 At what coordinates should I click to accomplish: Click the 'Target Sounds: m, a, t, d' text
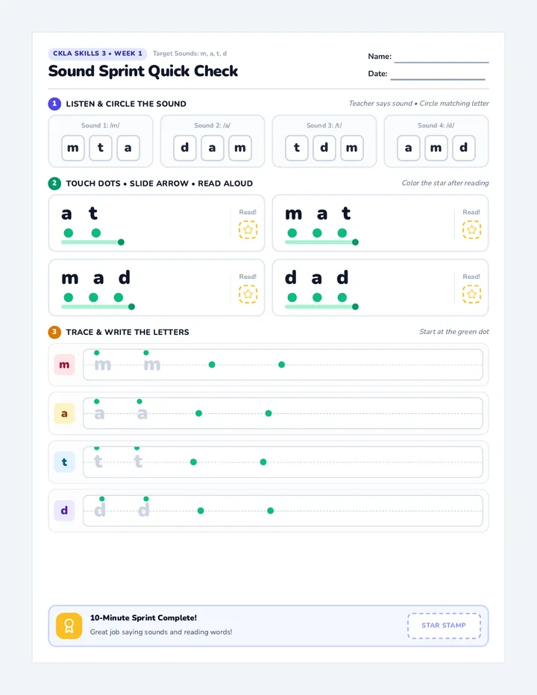[189, 54]
